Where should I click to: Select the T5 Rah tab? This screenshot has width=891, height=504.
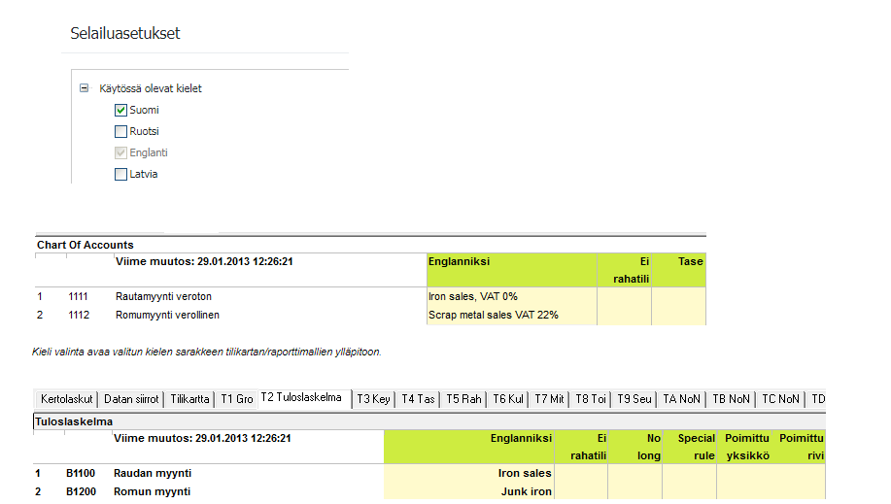pyautogui.click(x=464, y=399)
